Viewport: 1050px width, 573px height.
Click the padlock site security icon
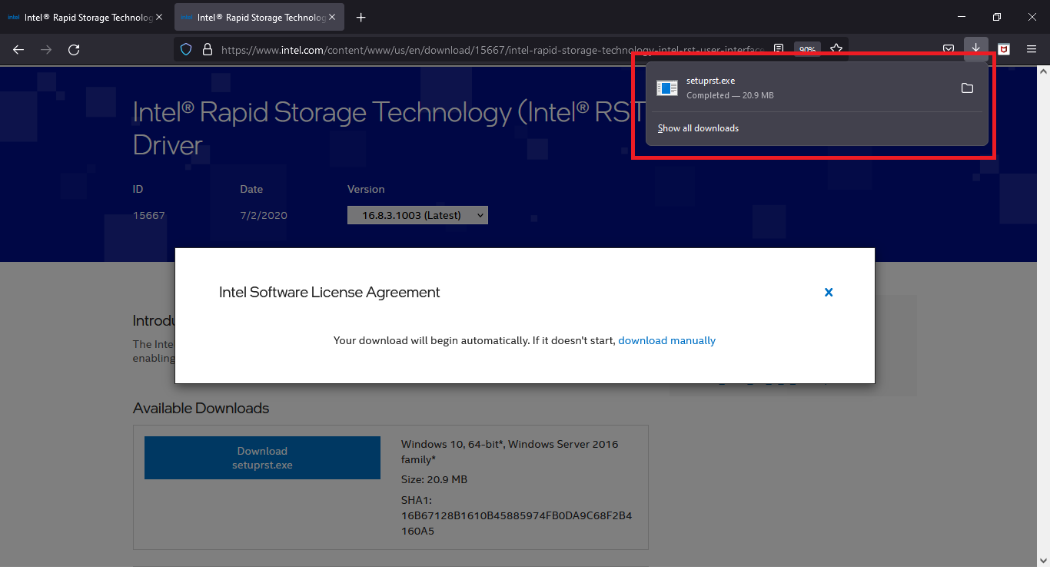[x=207, y=49]
